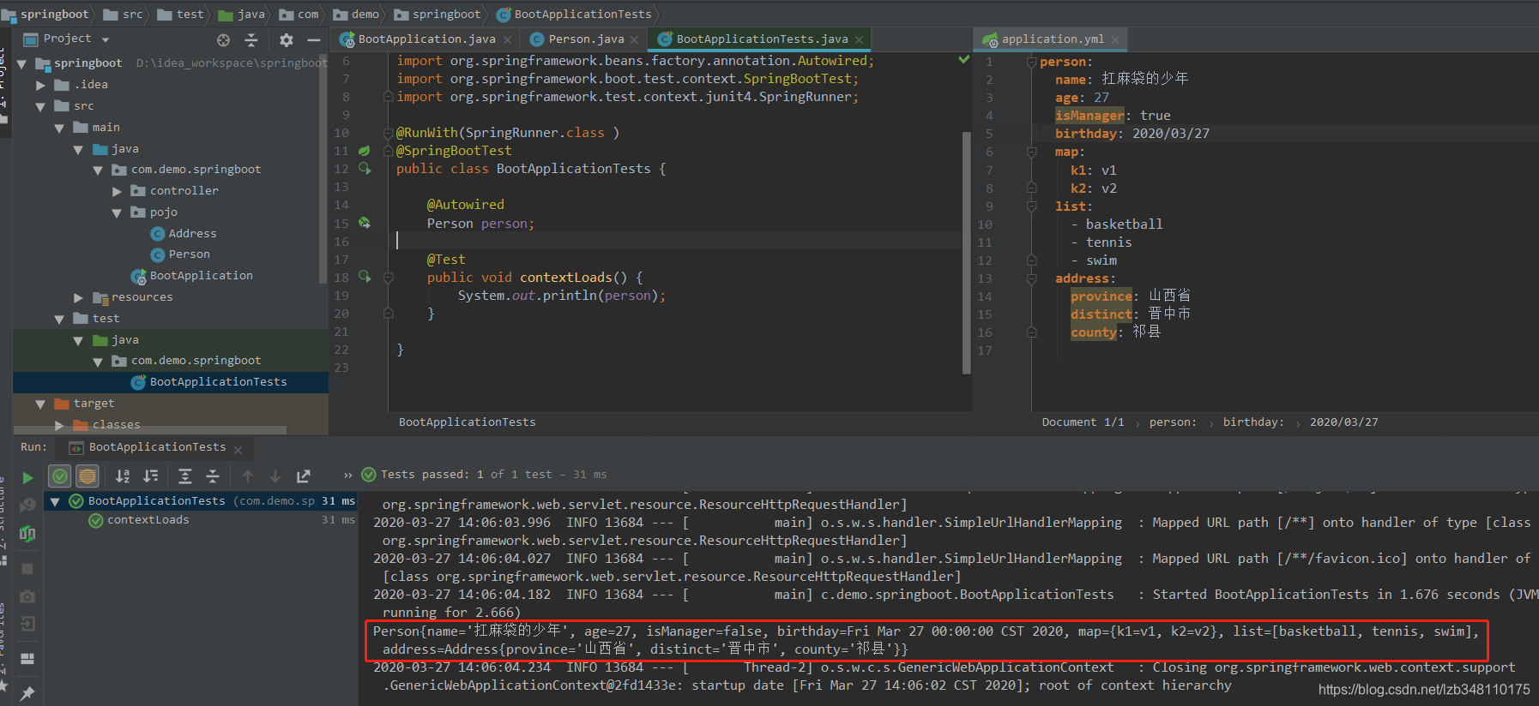Click the autowired navigation gutter icon on line 15

(365, 223)
